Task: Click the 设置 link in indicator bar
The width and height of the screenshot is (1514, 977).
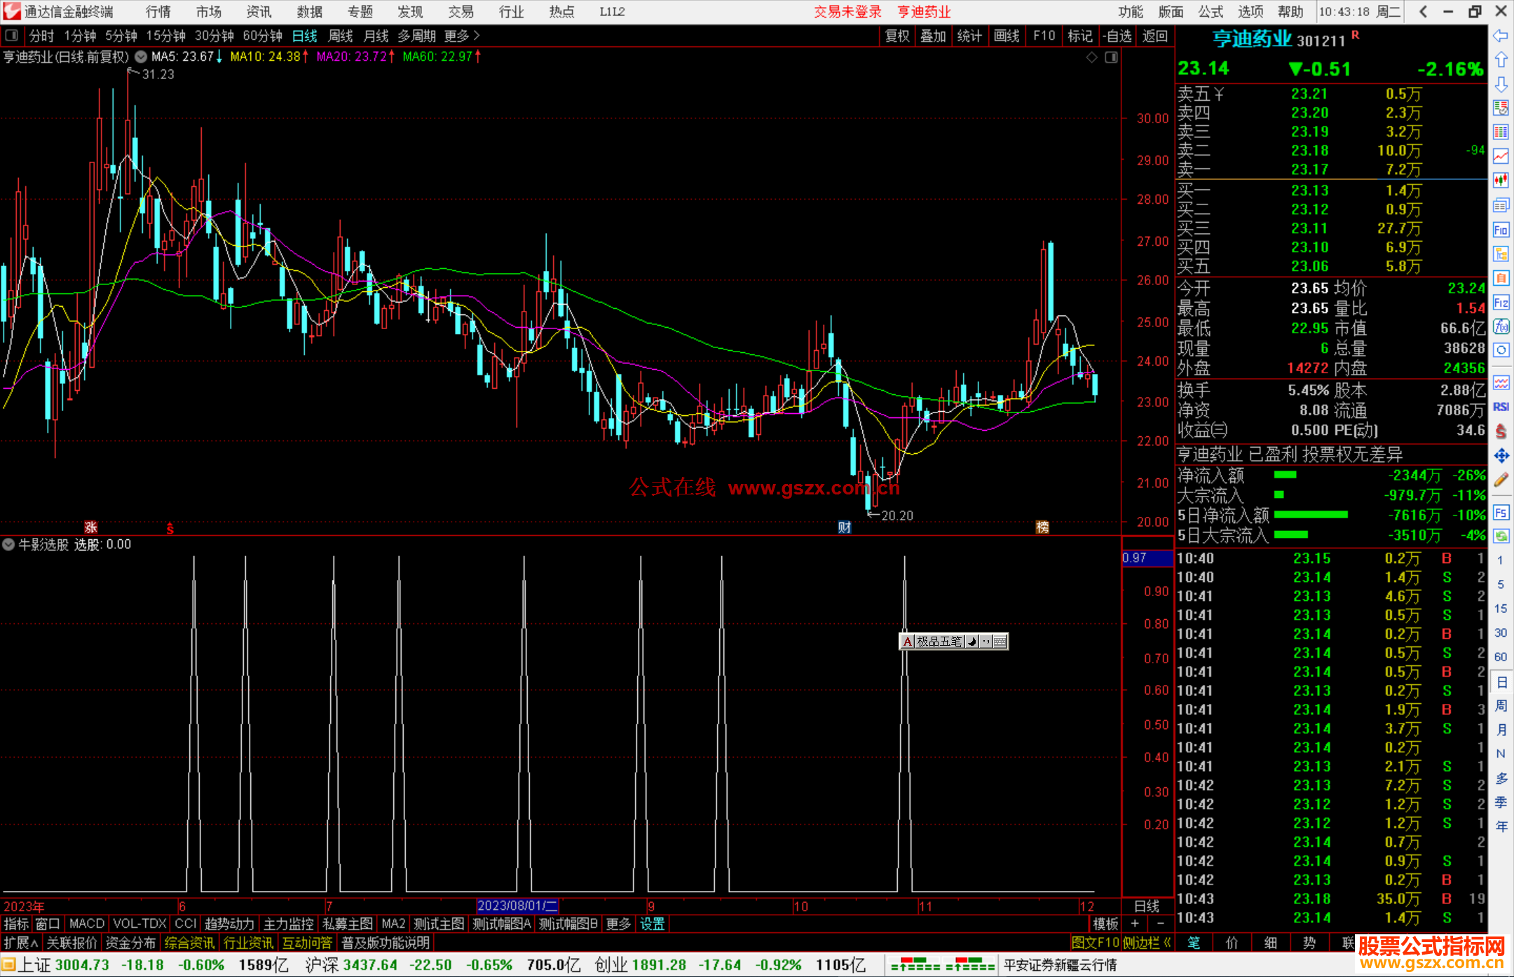Action: (x=652, y=924)
